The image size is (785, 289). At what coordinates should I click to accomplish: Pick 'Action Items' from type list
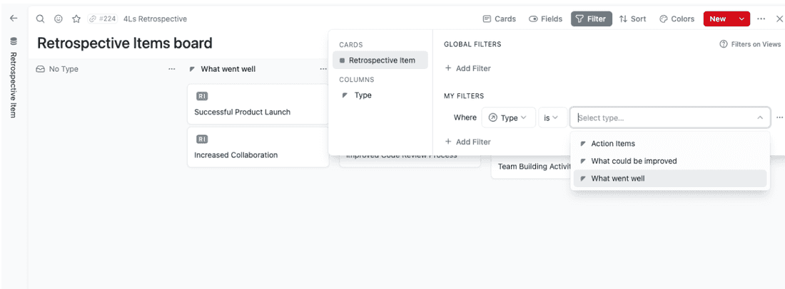click(612, 144)
